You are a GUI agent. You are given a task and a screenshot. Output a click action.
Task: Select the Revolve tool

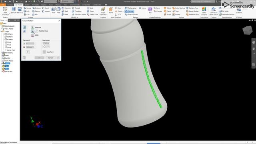tap(20, 10)
